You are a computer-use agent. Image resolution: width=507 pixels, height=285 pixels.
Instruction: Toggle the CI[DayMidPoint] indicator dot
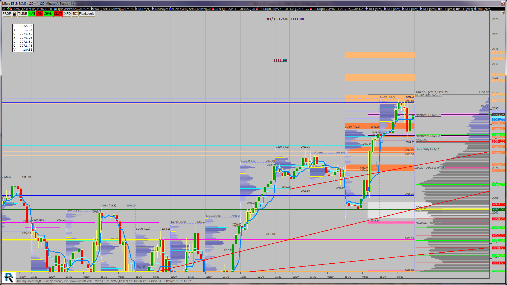click(x=55, y=9)
